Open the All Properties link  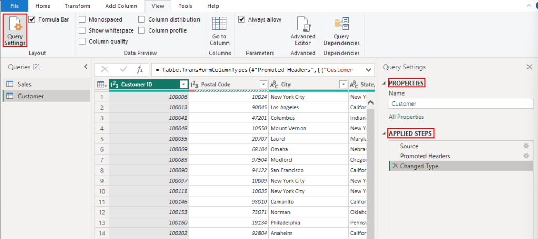coord(406,117)
